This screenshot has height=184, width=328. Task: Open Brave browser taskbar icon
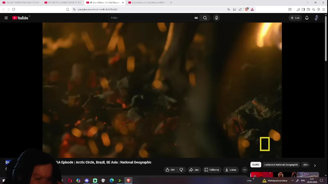coord(128,181)
